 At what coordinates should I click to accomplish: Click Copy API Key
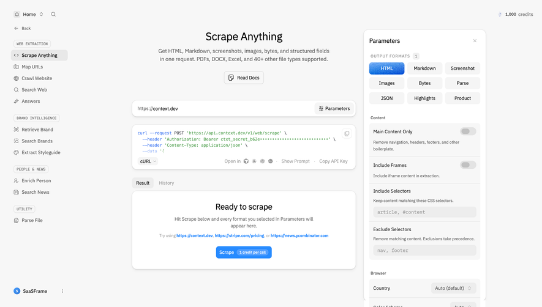click(333, 161)
